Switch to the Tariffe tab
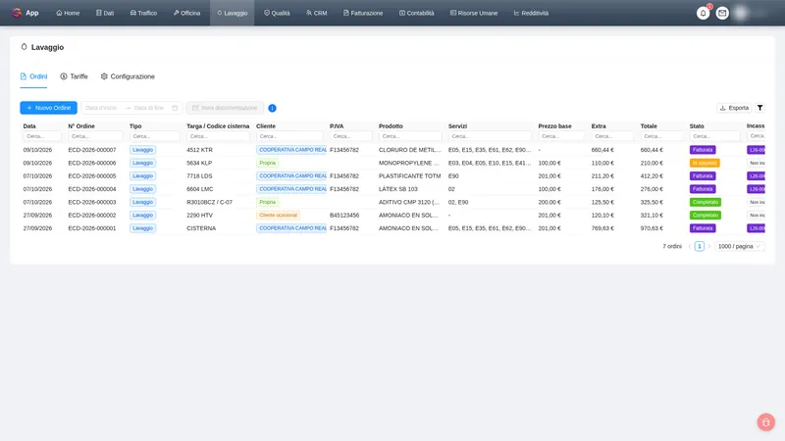Screen dimensions: 785x441 tap(75, 76)
